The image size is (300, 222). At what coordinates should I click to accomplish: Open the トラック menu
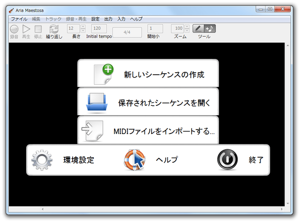53,19
